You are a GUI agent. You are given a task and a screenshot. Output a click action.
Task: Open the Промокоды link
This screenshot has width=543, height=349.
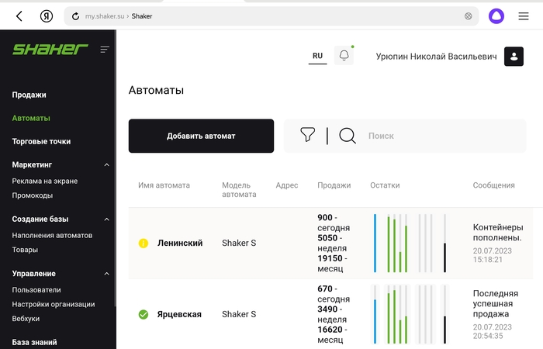coord(32,195)
